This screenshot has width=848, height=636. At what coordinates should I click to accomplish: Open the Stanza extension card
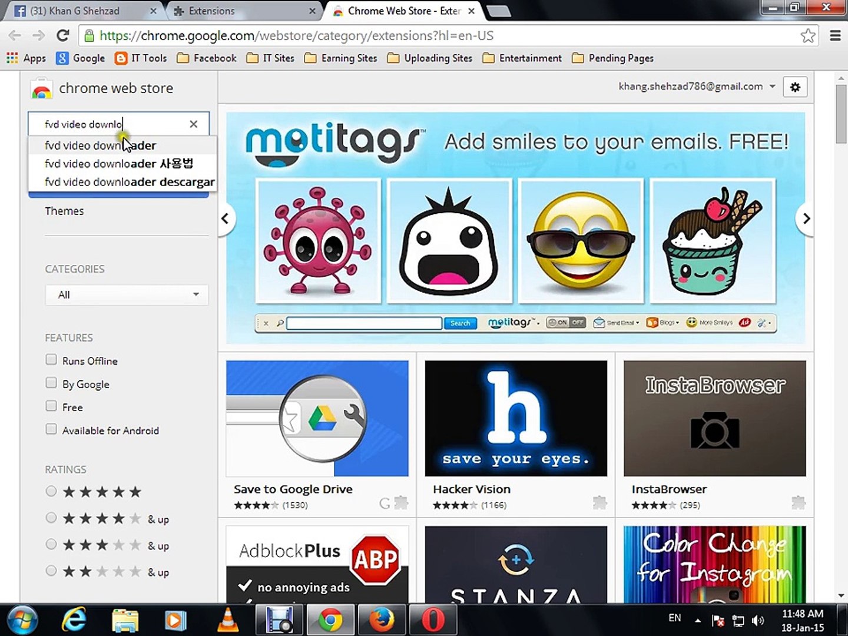click(x=516, y=564)
